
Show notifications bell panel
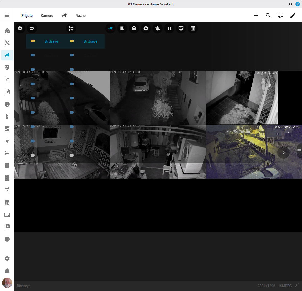coord(7,271)
